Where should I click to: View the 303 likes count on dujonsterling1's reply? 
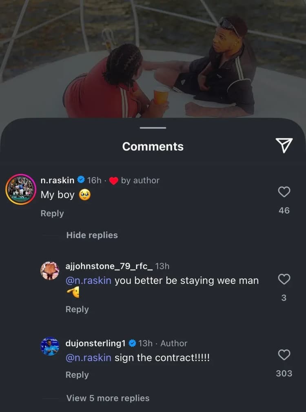pyautogui.click(x=284, y=373)
